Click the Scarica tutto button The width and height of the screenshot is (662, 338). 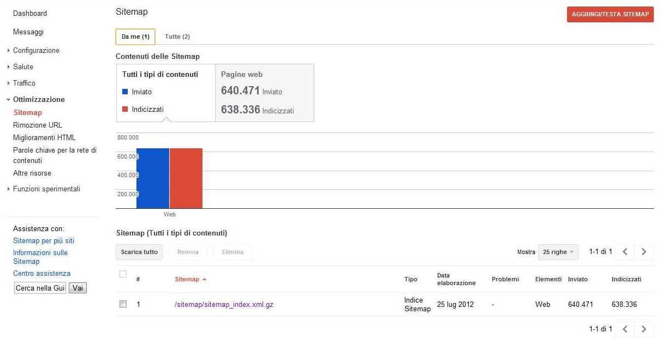[139, 252]
